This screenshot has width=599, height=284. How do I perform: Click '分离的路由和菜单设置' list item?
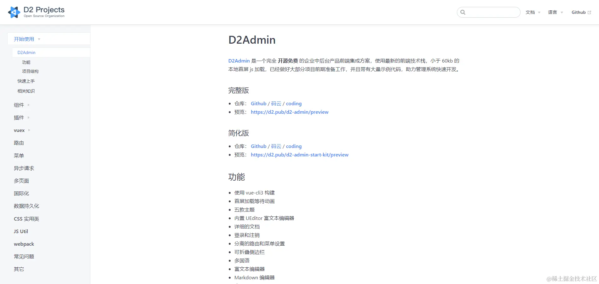259,243
